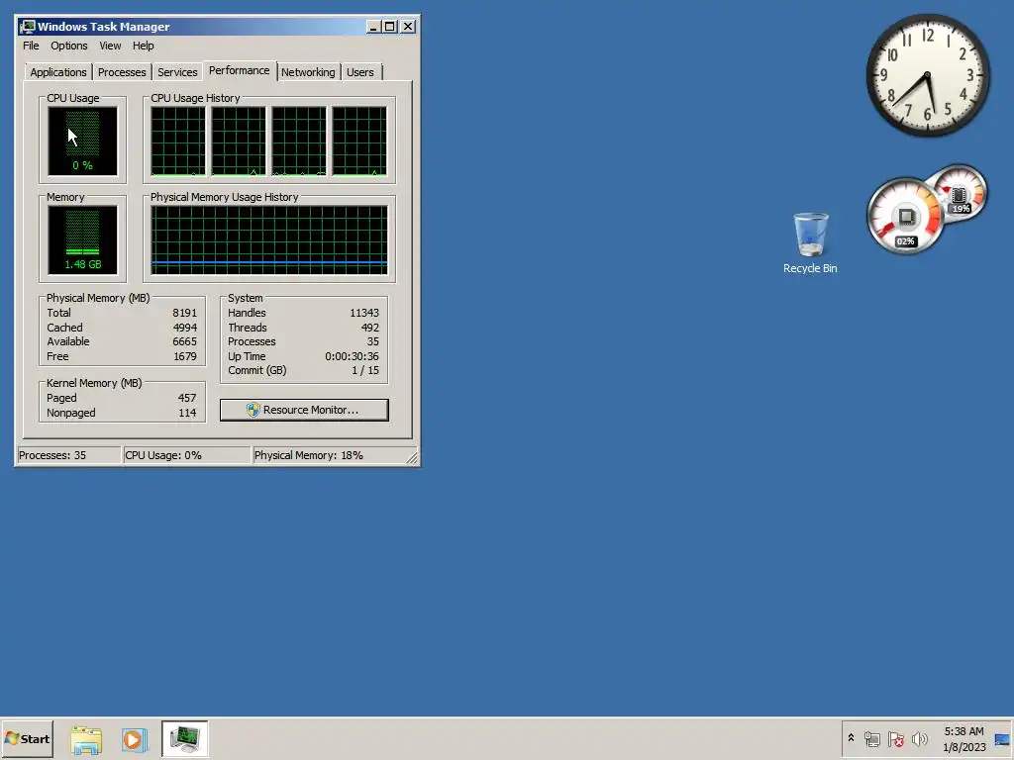
Task: Click the Task Manager taskbar button
Action: click(185, 739)
